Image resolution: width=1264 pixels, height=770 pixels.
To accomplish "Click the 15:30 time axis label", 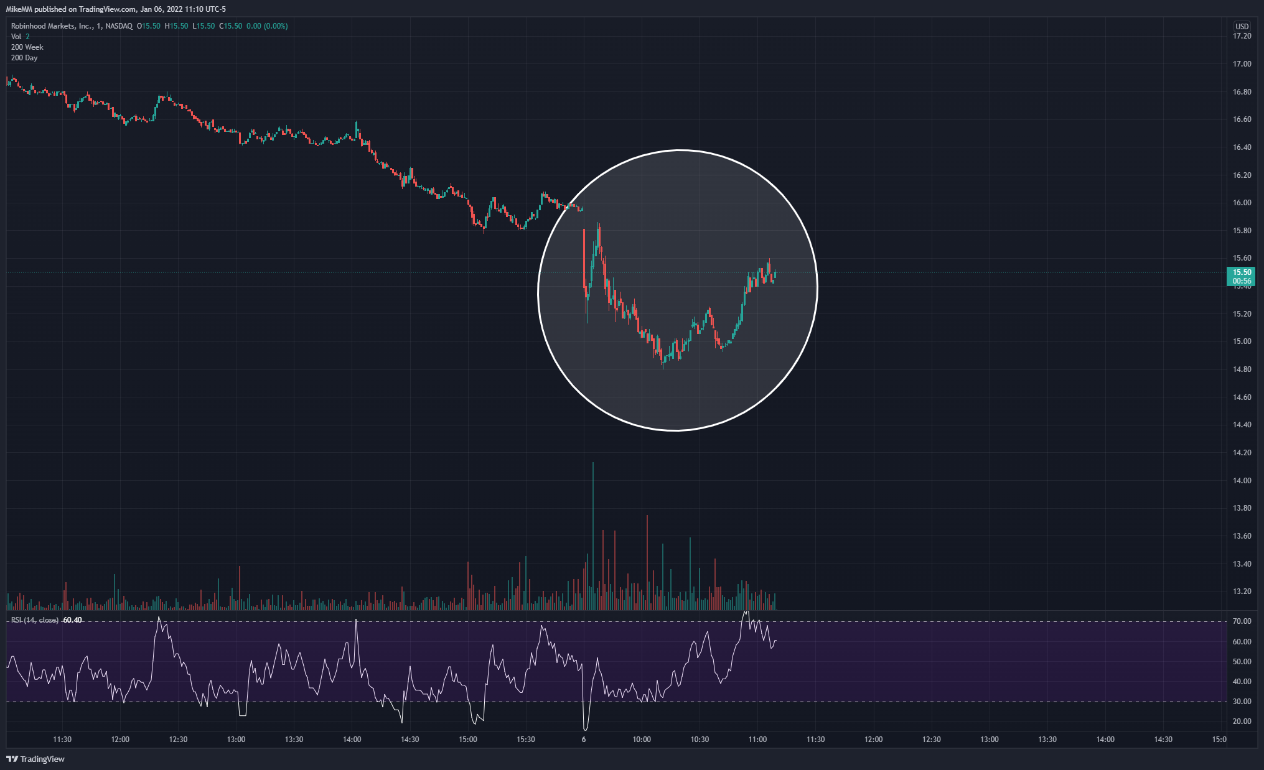I will 526,740.
